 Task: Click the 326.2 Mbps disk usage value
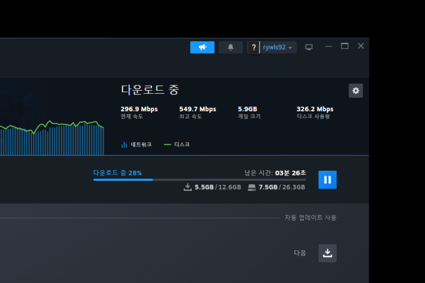pos(315,109)
